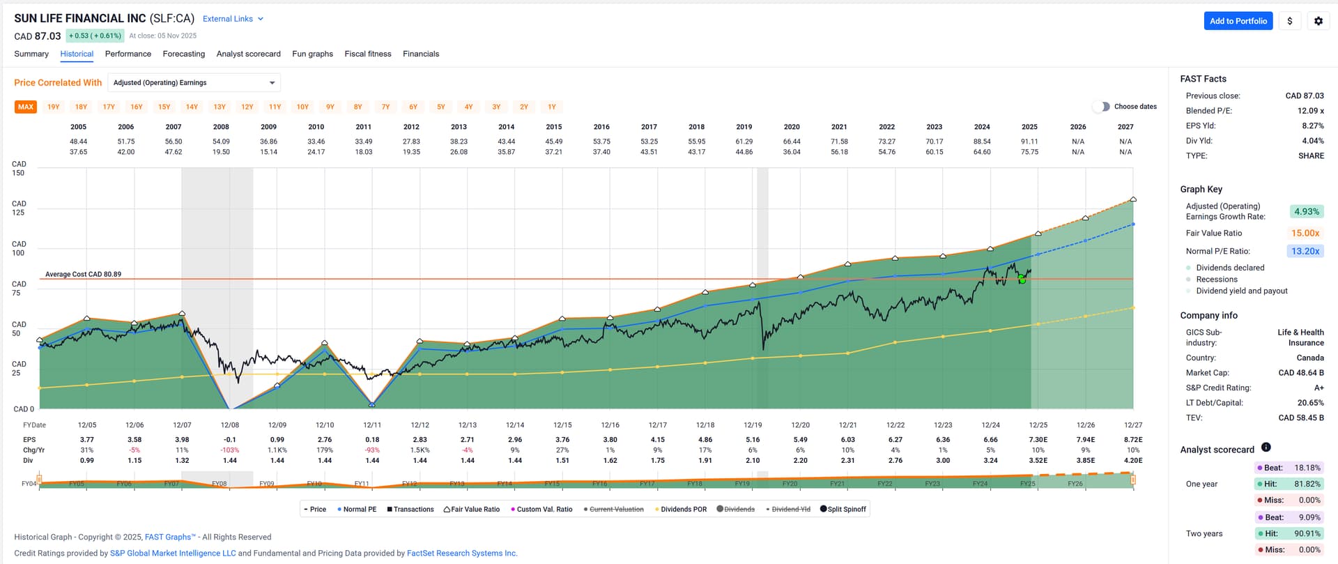Toggle the Normal PE legend dot
The image size is (1338, 564).
339,510
